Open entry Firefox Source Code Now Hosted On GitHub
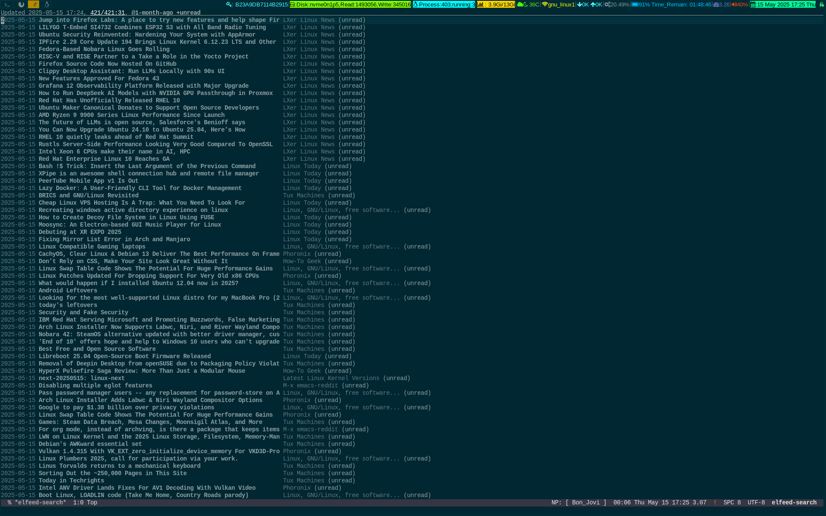The image size is (826, 516). [x=108, y=64]
